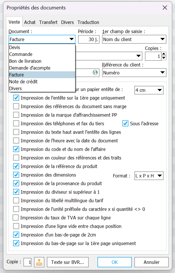Close the Propriétés des documents dialog

pyautogui.click(x=165, y=8)
